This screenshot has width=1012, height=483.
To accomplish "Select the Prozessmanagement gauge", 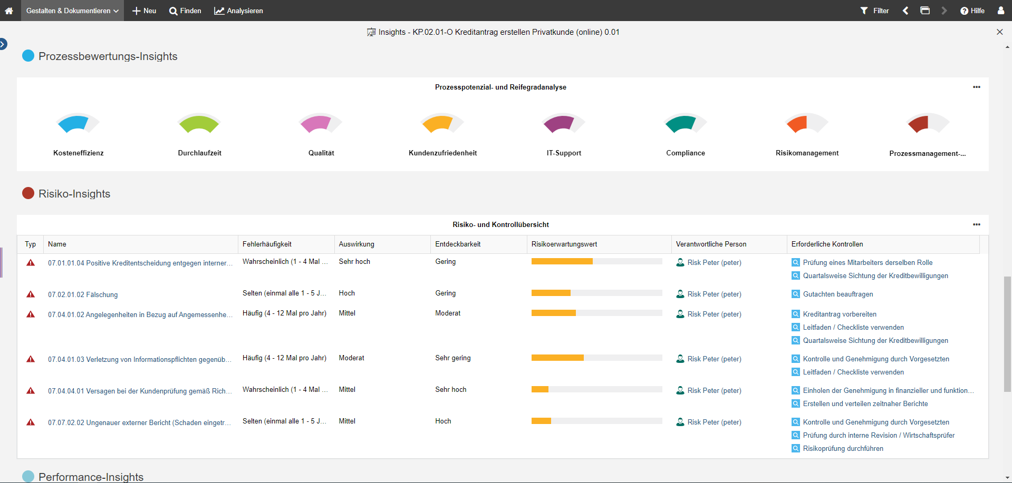I will coord(928,124).
